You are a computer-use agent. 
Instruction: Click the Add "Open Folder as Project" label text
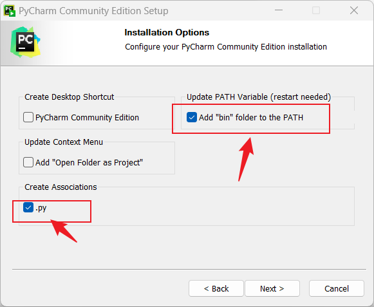(89, 163)
